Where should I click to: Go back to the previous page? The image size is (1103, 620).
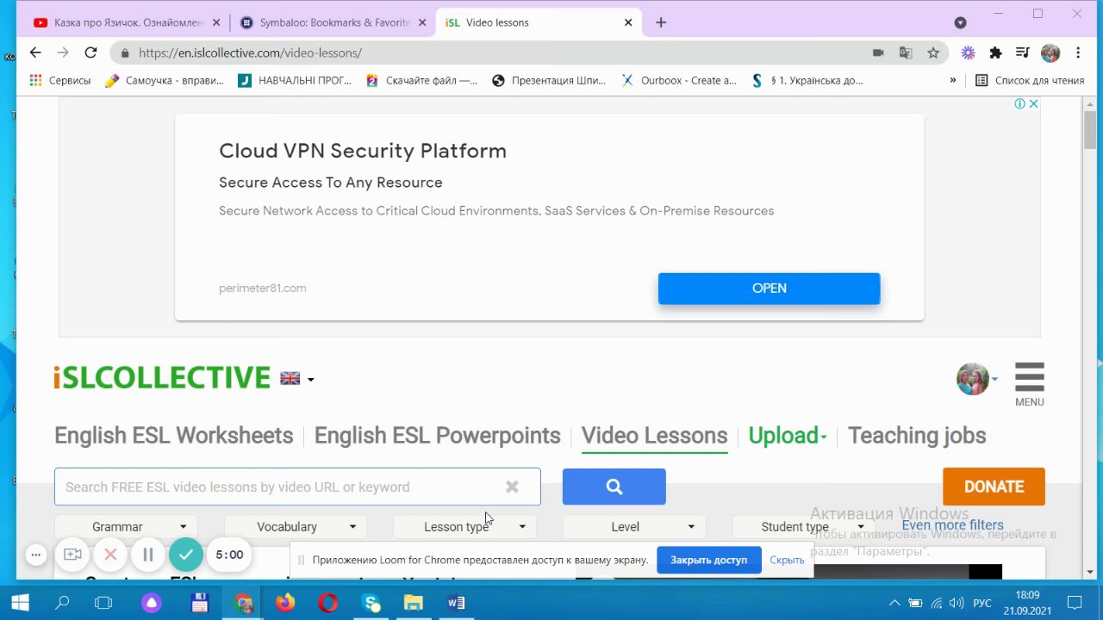click(x=35, y=53)
